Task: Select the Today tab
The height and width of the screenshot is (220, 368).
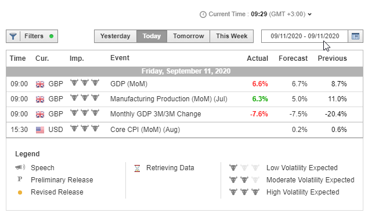Action: coord(151,36)
